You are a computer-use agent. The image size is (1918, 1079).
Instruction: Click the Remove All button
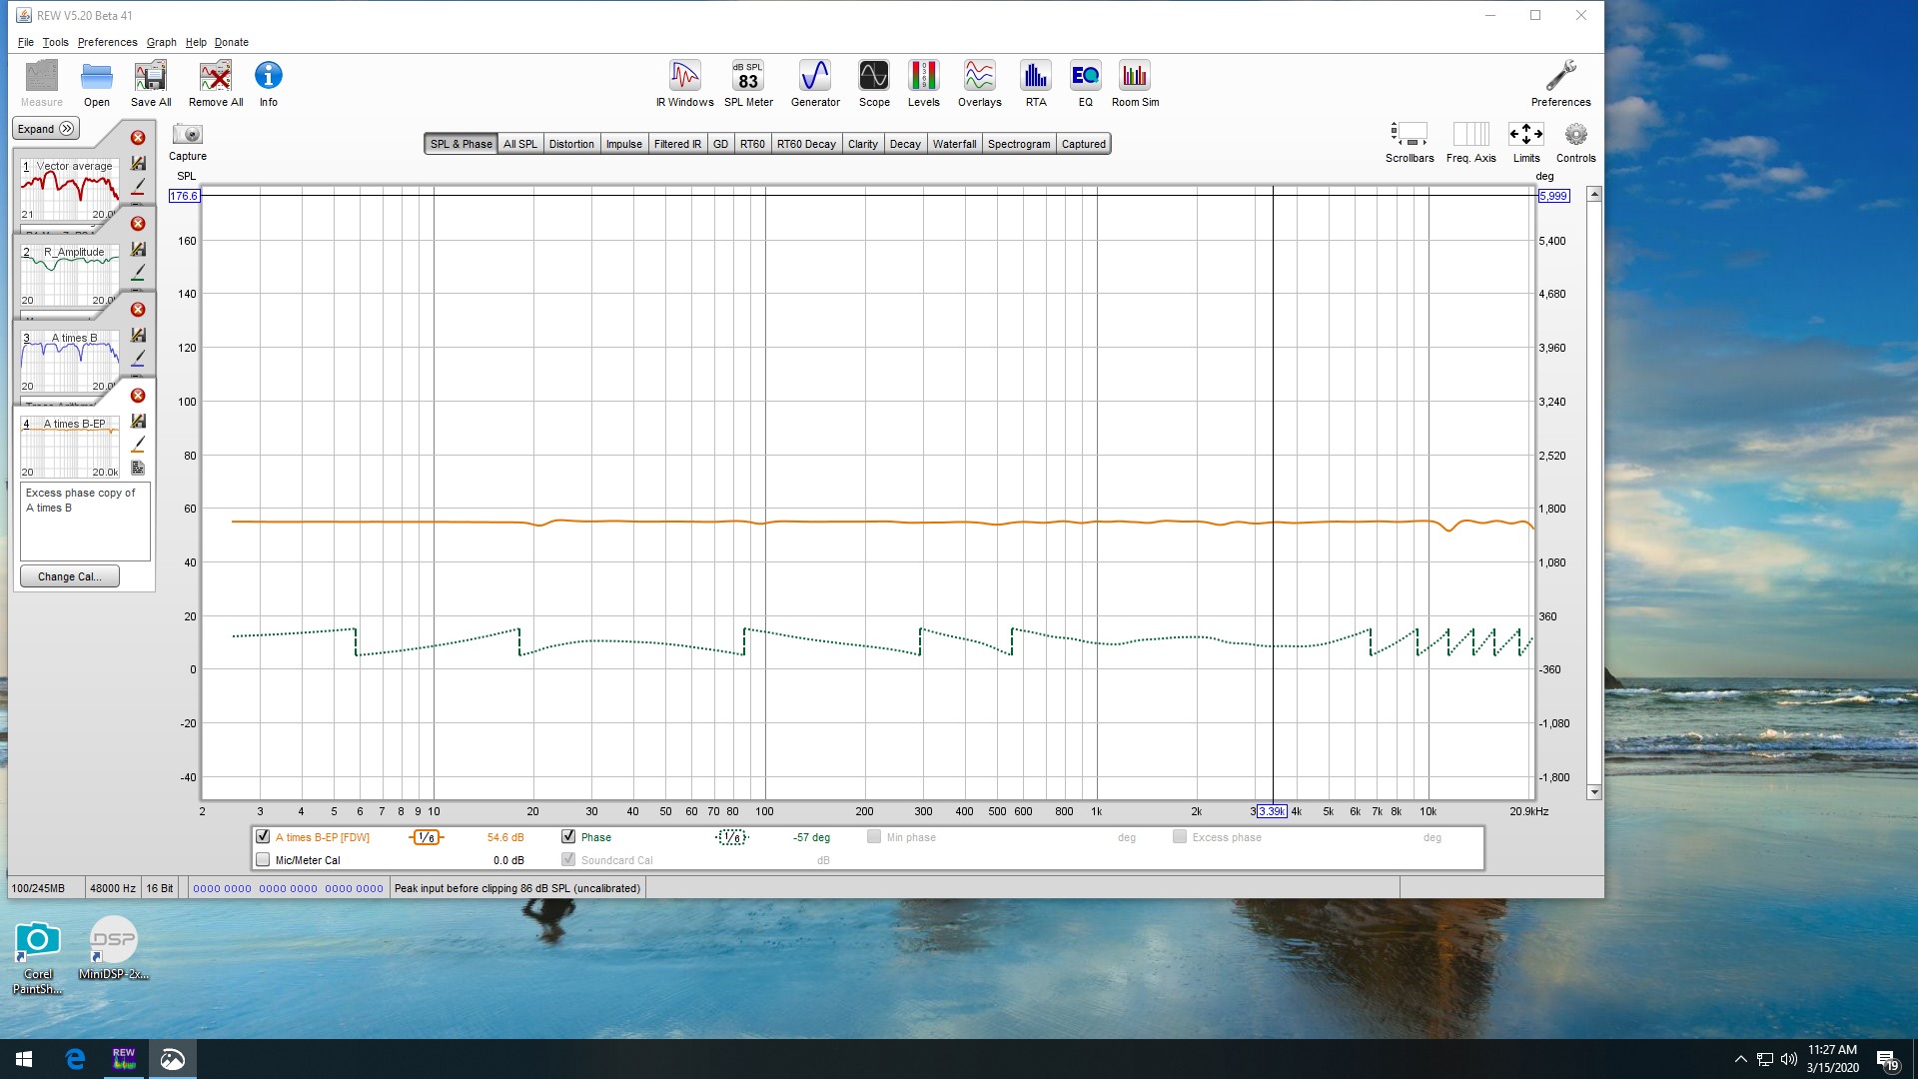coord(216,84)
